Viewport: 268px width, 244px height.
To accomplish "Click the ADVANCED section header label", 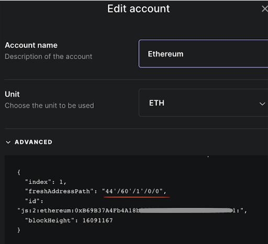I will point(33,142).
